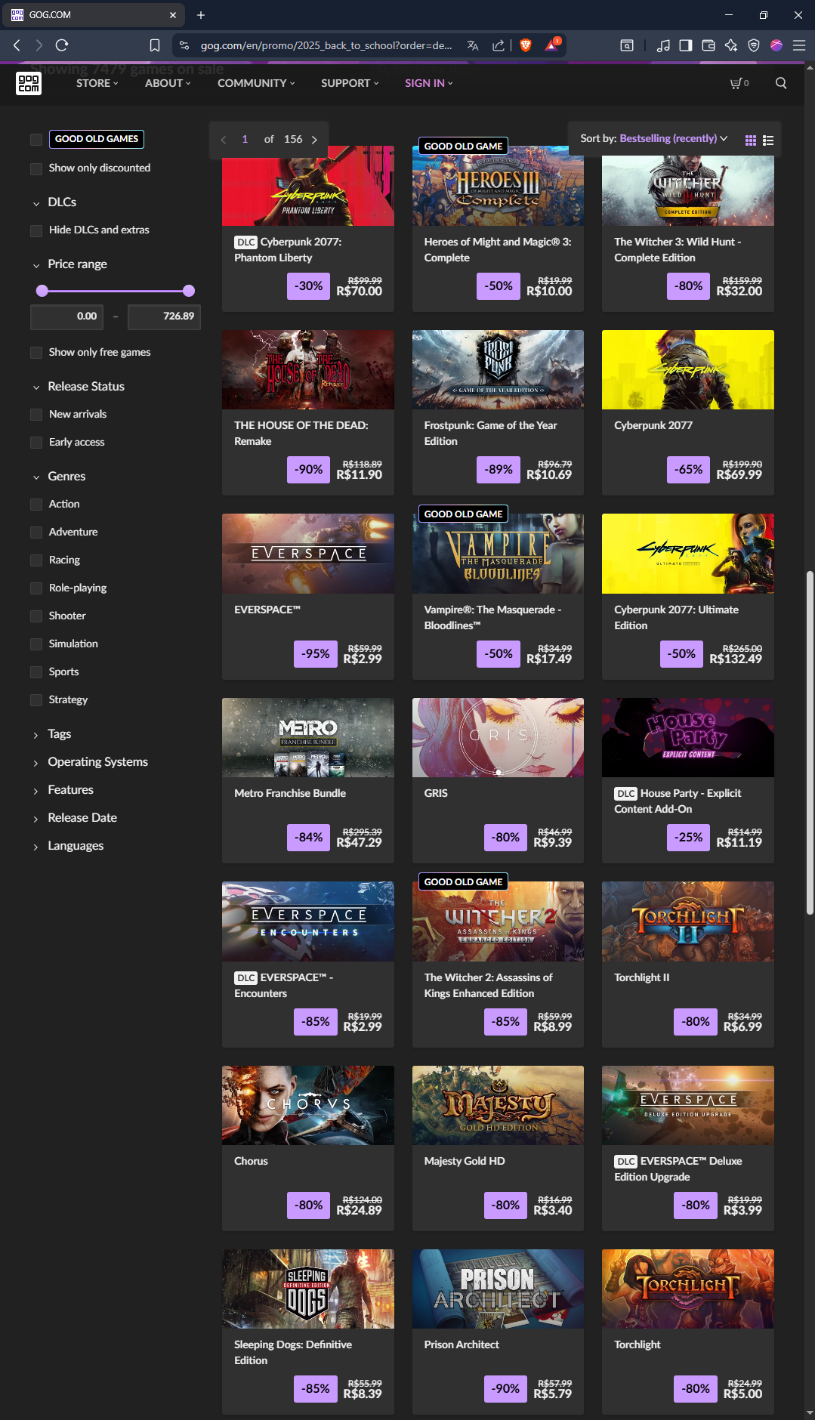Check Hide DLCs and extras

[x=36, y=230]
